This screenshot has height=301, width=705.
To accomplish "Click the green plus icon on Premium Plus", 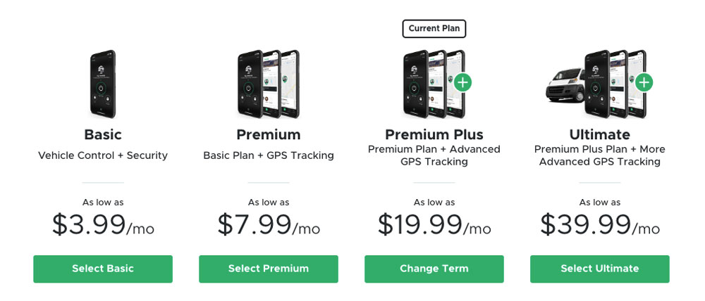I will 462,83.
